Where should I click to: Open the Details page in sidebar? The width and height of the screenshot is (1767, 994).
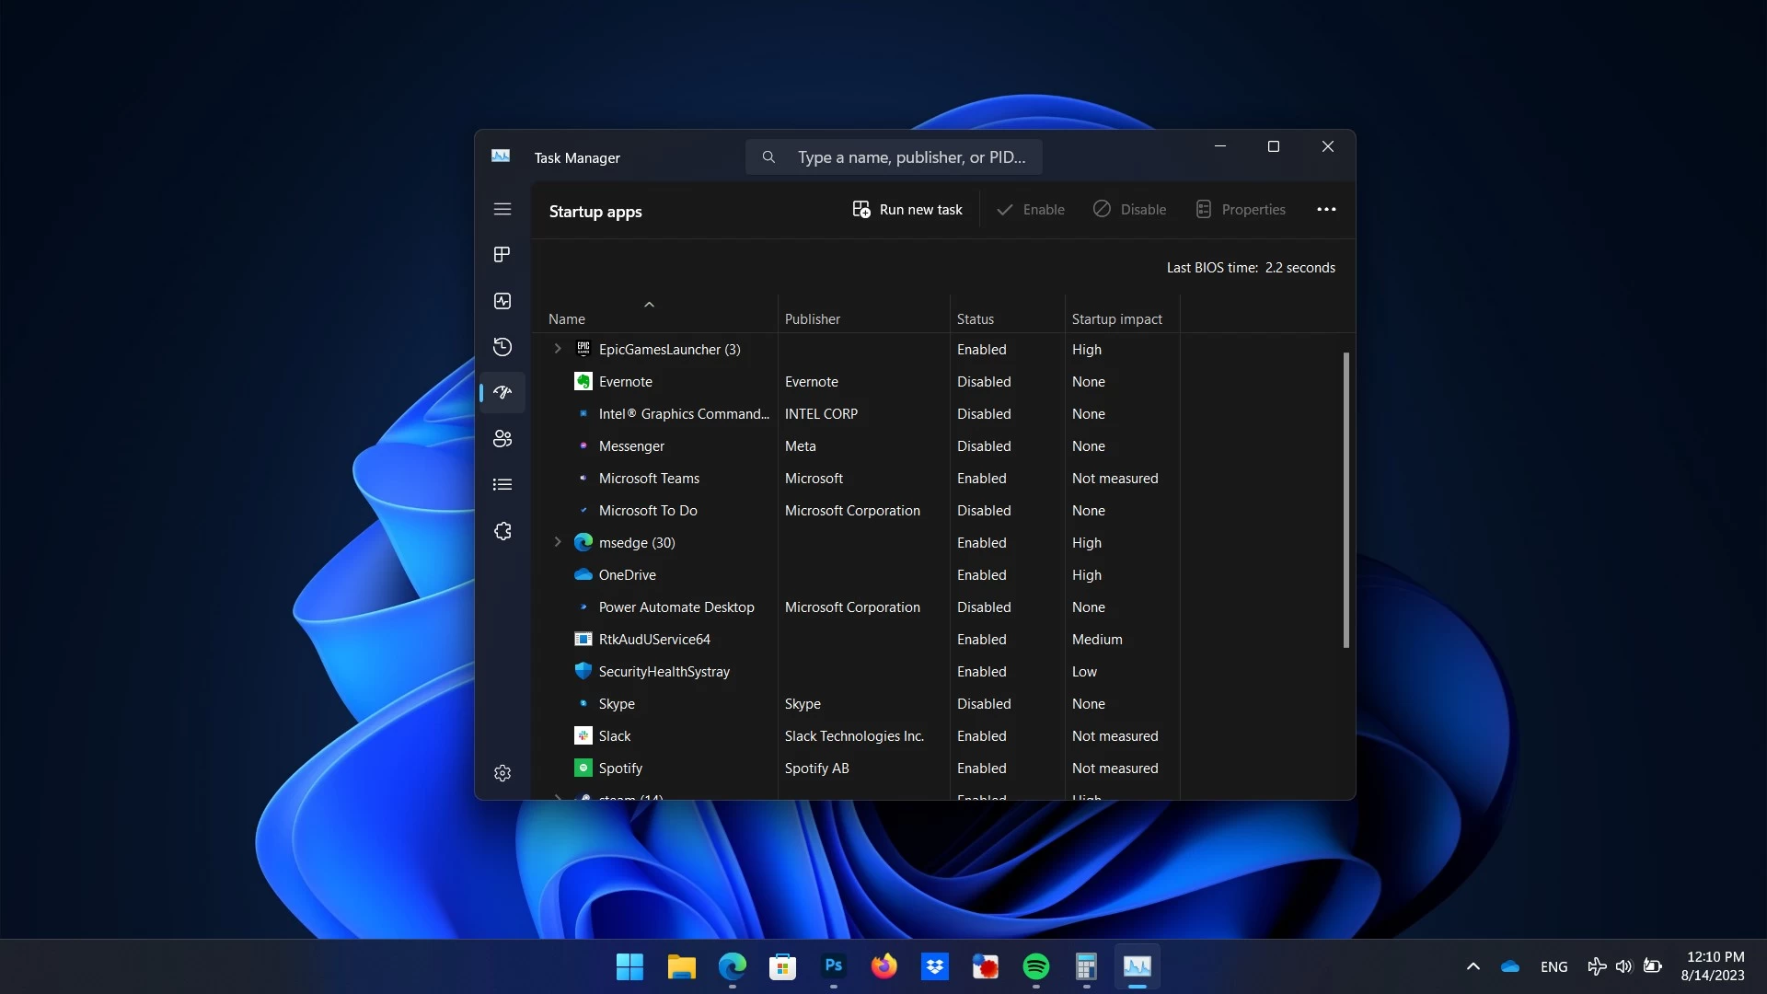(x=502, y=485)
